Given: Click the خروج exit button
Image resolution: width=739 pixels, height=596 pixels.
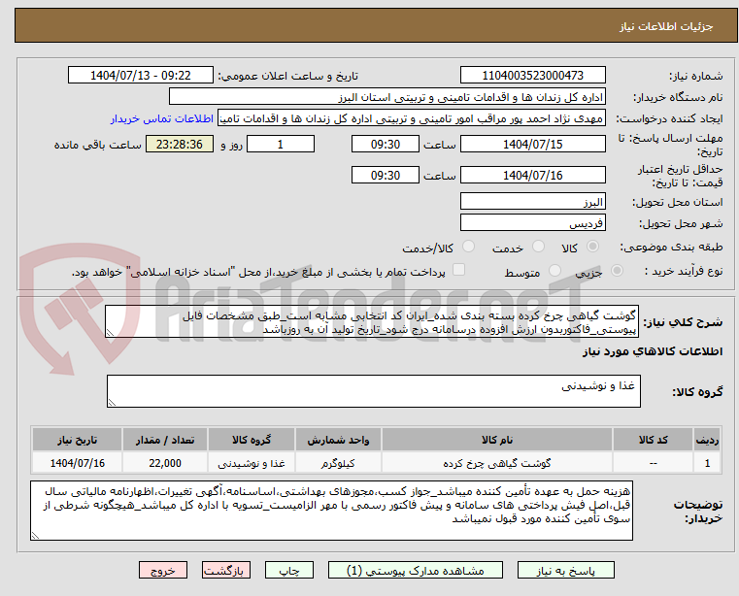Looking at the screenshot, I should (x=162, y=571).
